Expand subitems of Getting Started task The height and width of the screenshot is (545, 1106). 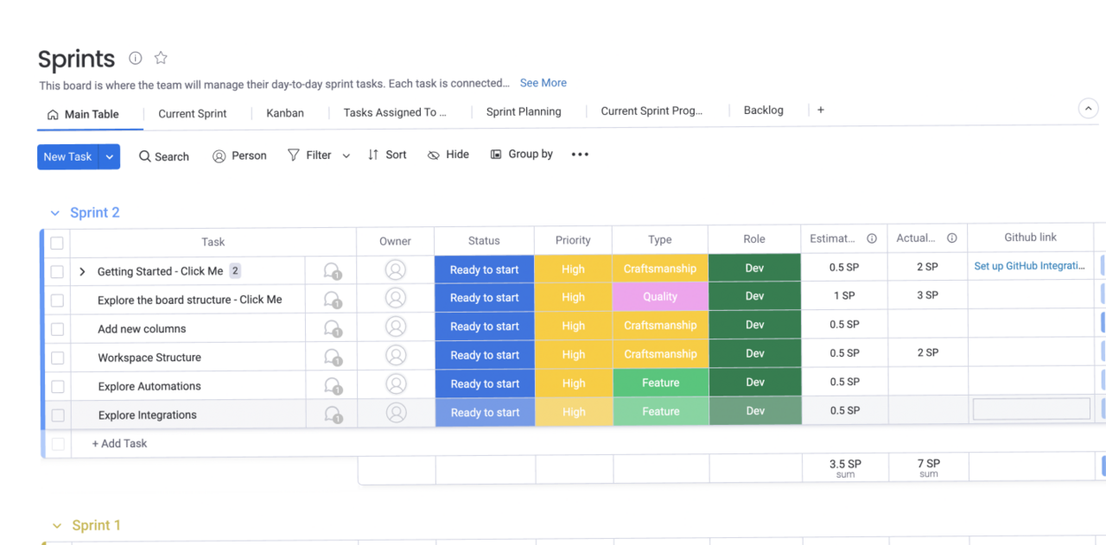click(x=83, y=271)
